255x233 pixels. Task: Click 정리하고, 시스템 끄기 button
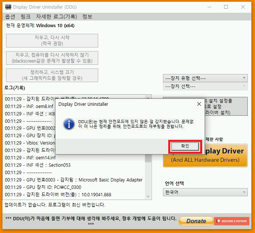pos(52,75)
